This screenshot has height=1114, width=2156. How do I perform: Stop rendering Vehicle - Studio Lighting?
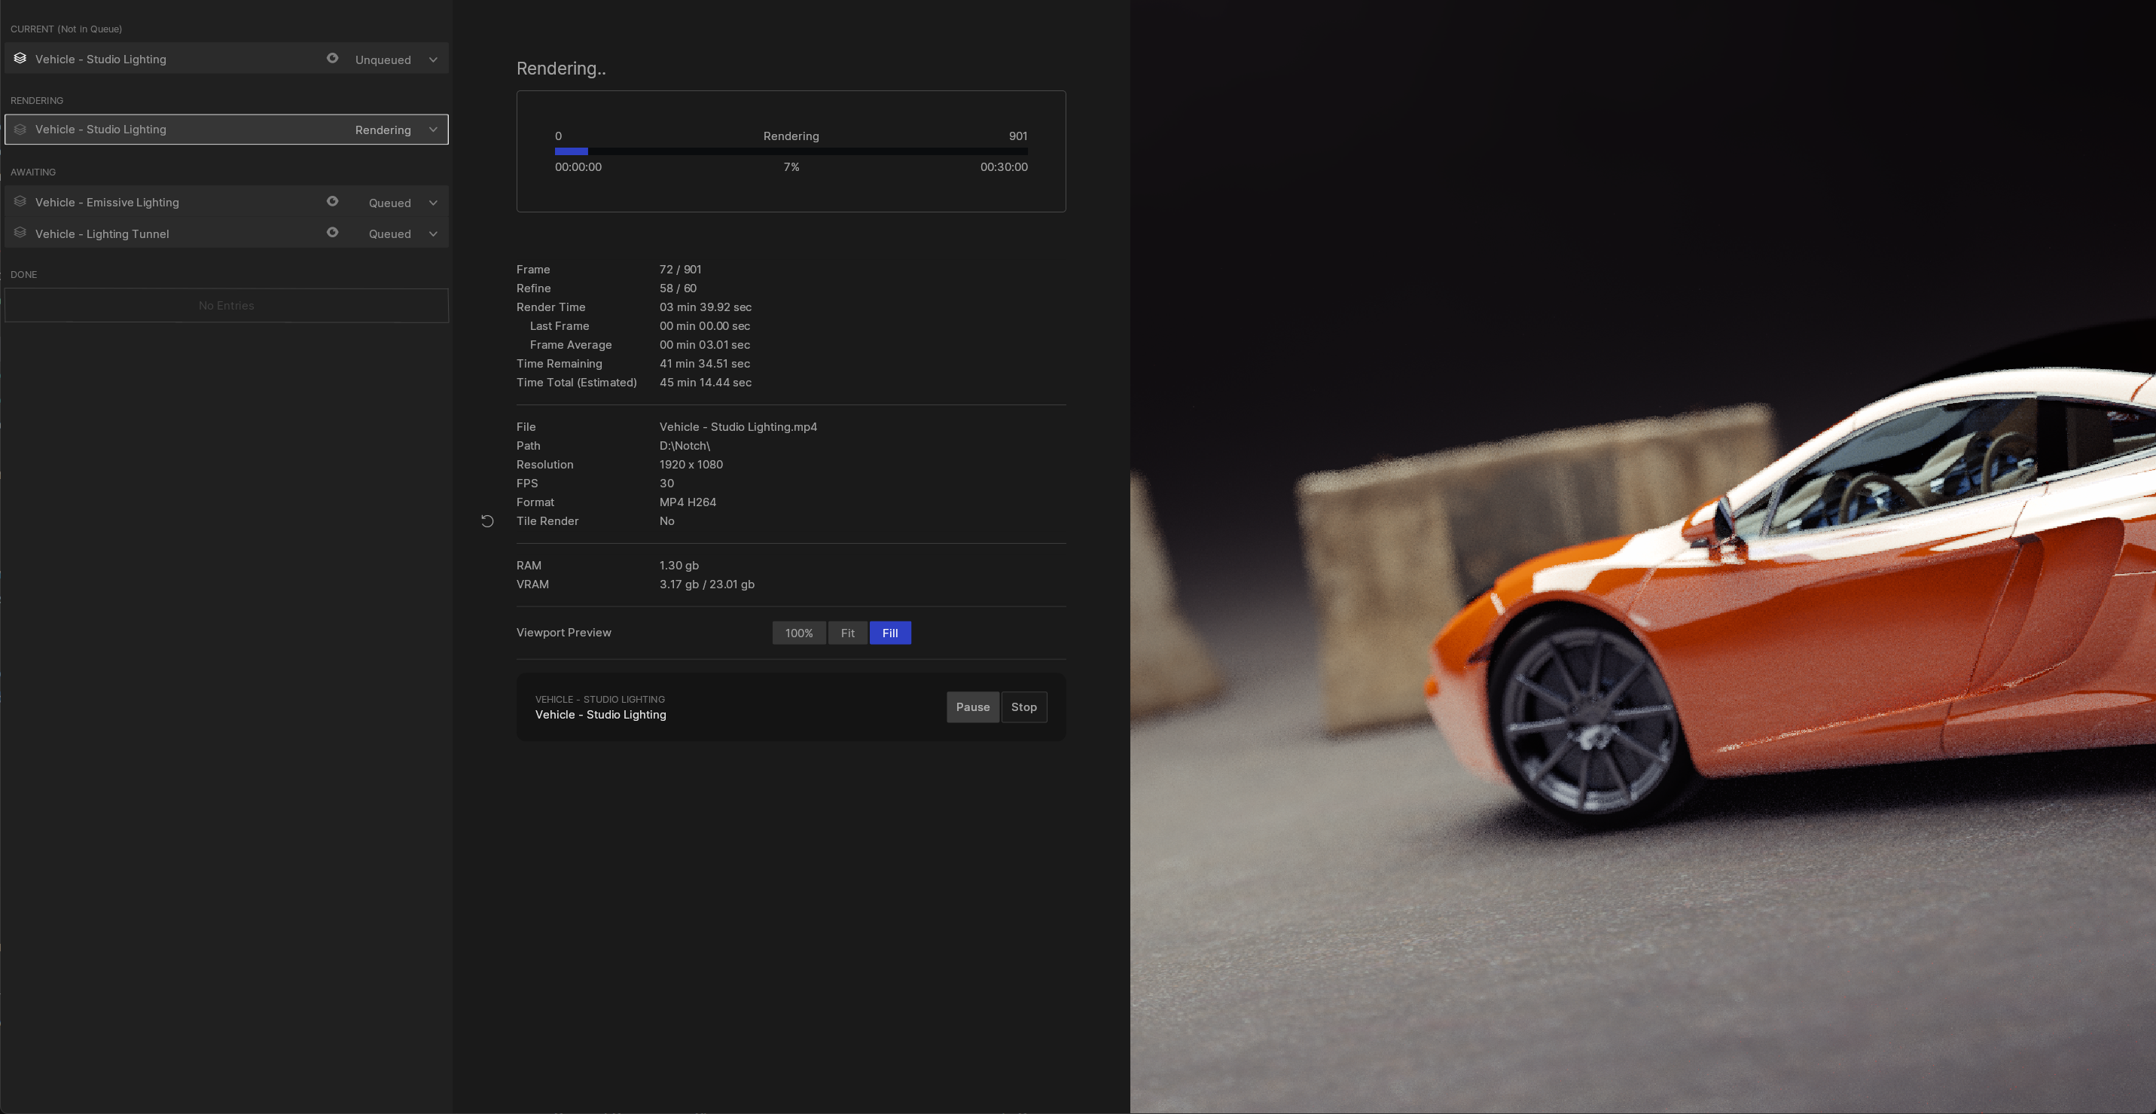[x=1024, y=707]
